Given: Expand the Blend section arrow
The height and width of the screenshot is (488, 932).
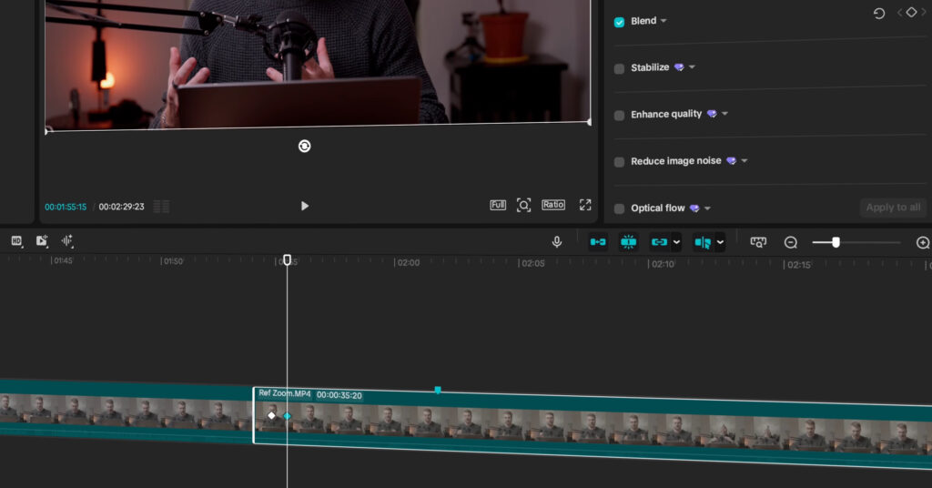Looking at the screenshot, I should click(x=664, y=21).
